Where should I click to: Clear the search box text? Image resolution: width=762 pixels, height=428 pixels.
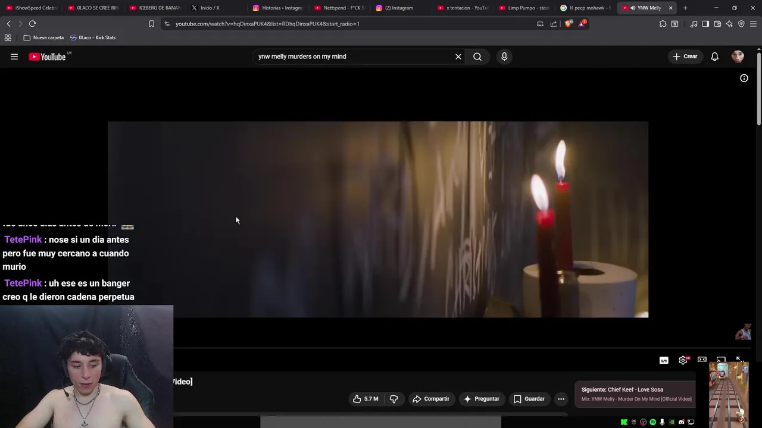pos(458,56)
